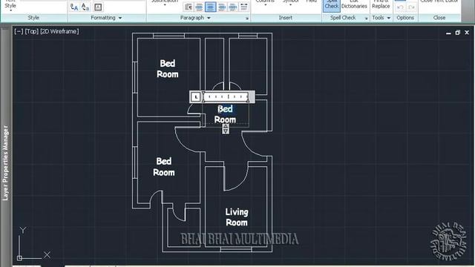Click the Options panel title

(405, 18)
